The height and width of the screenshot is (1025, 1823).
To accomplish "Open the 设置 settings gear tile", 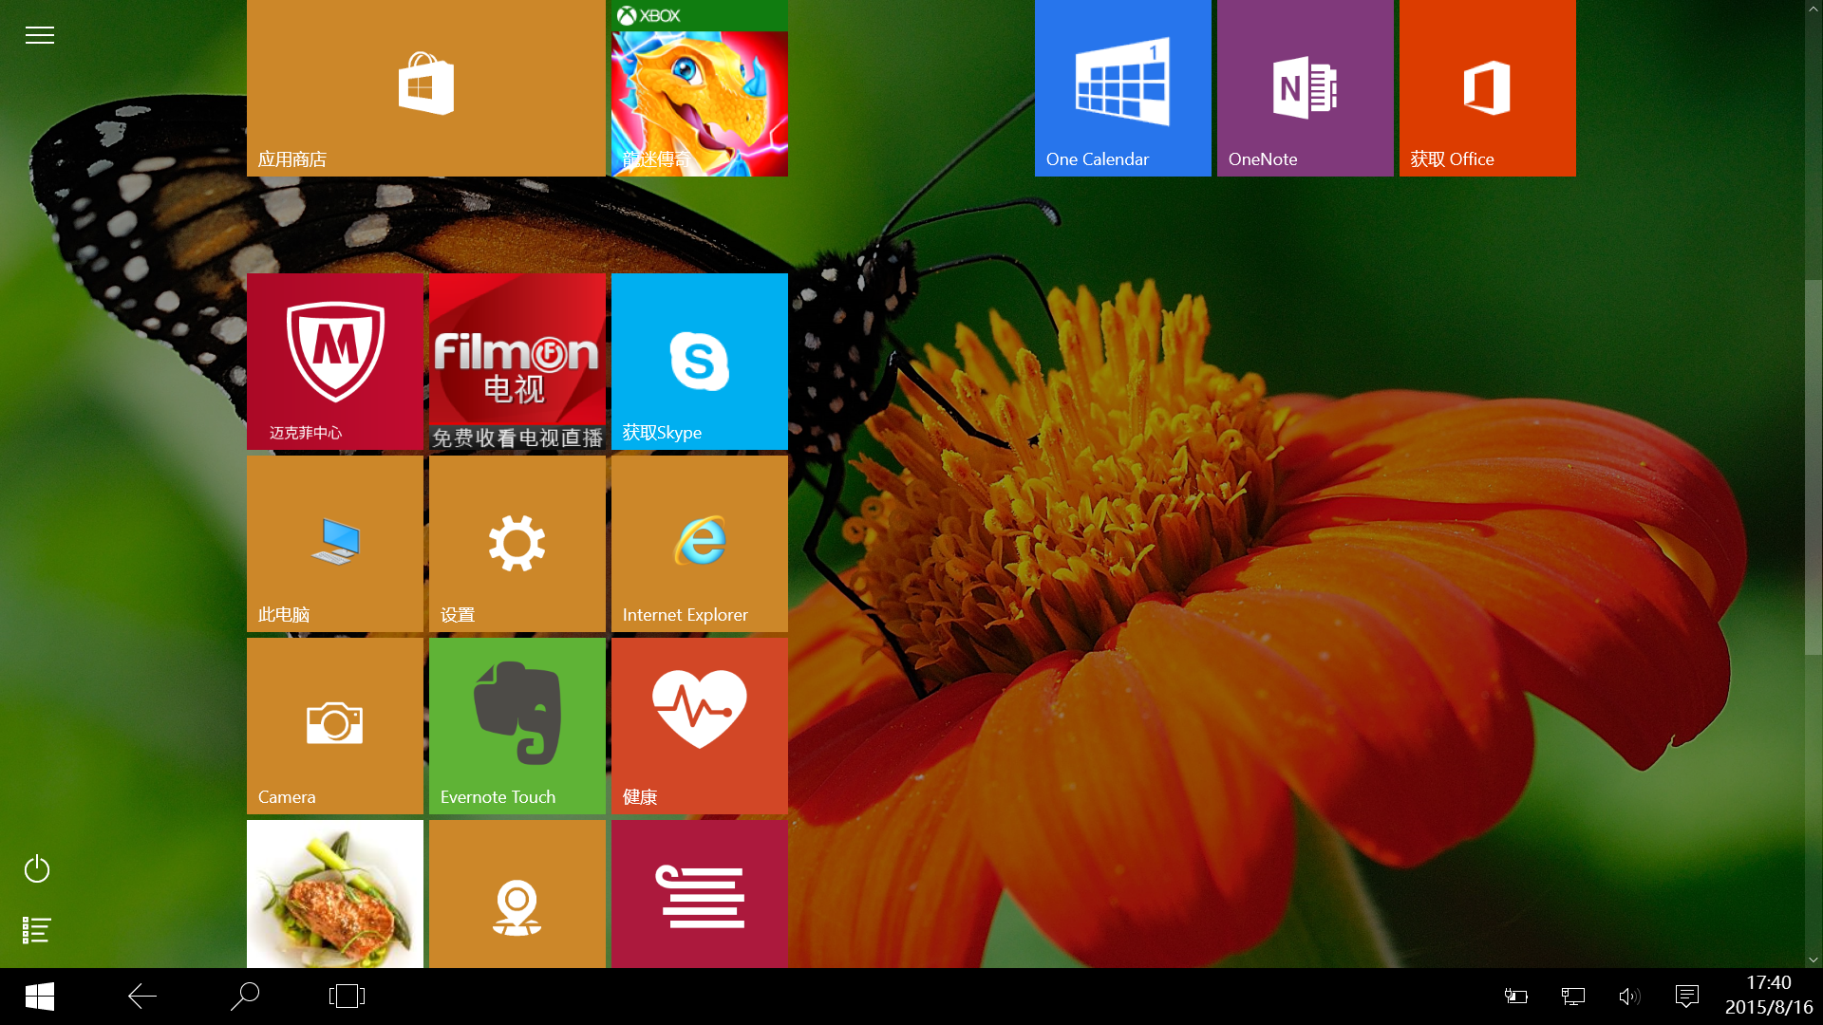I will point(517,543).
